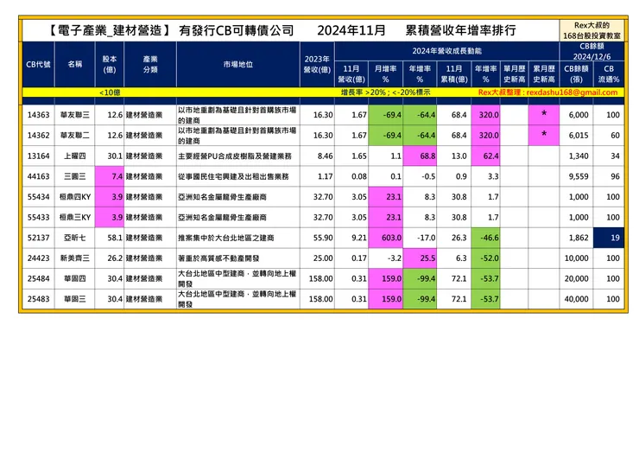
Task: Click the <10億 legend text in yellow bar
Action: pyautogui.click(x=110, y=92)
